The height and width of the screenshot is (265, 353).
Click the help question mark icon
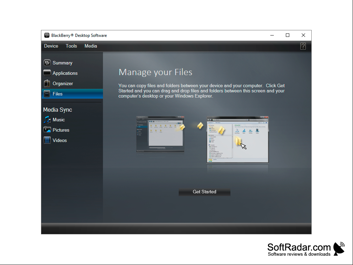click(303, 46)
